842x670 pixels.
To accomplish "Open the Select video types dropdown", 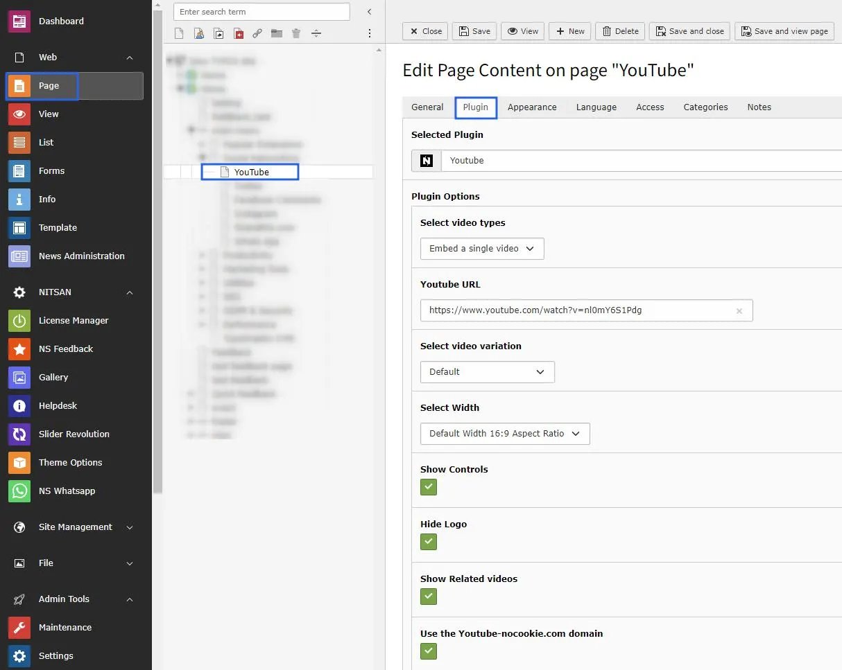I will [x=482, y=249].
